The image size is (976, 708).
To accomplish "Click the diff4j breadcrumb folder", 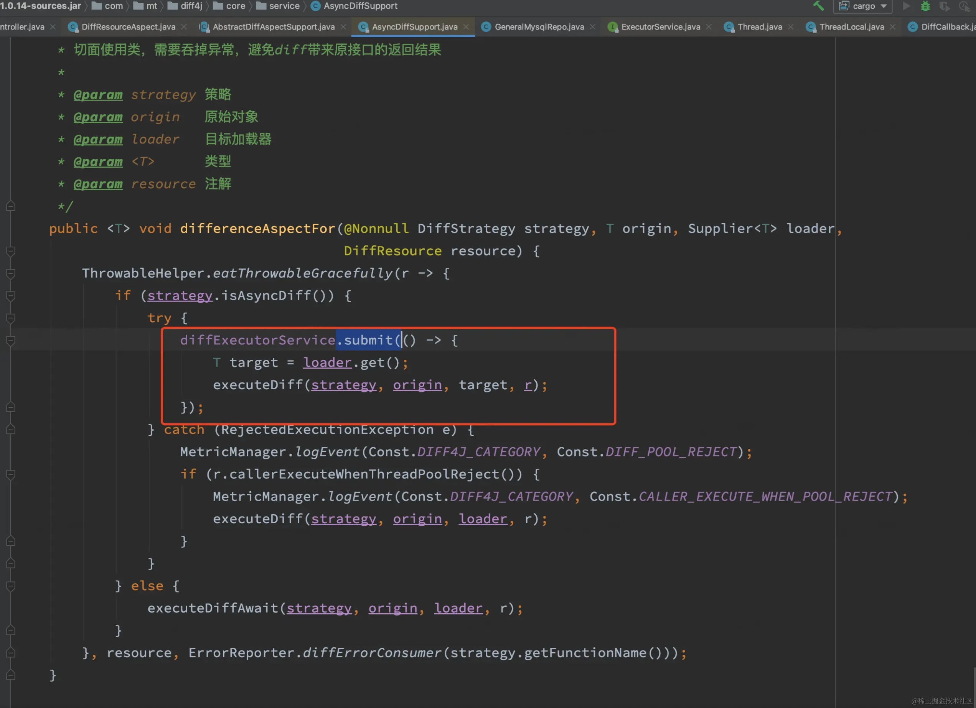I will pyautogui.click(x=191, y=6).
